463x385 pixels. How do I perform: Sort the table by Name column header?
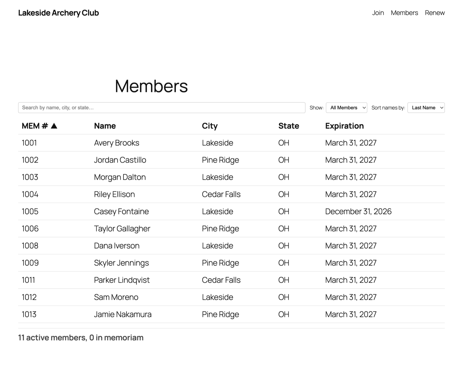click(x=105, y=126)
